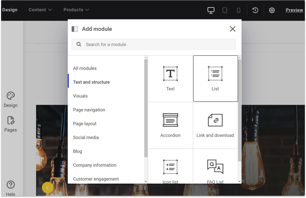Show all modules in the list
Screen dimensions: 306x198
(x=85, y=68)
